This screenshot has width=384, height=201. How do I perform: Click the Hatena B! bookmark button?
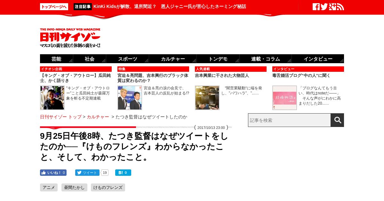(x=123, y=173)
